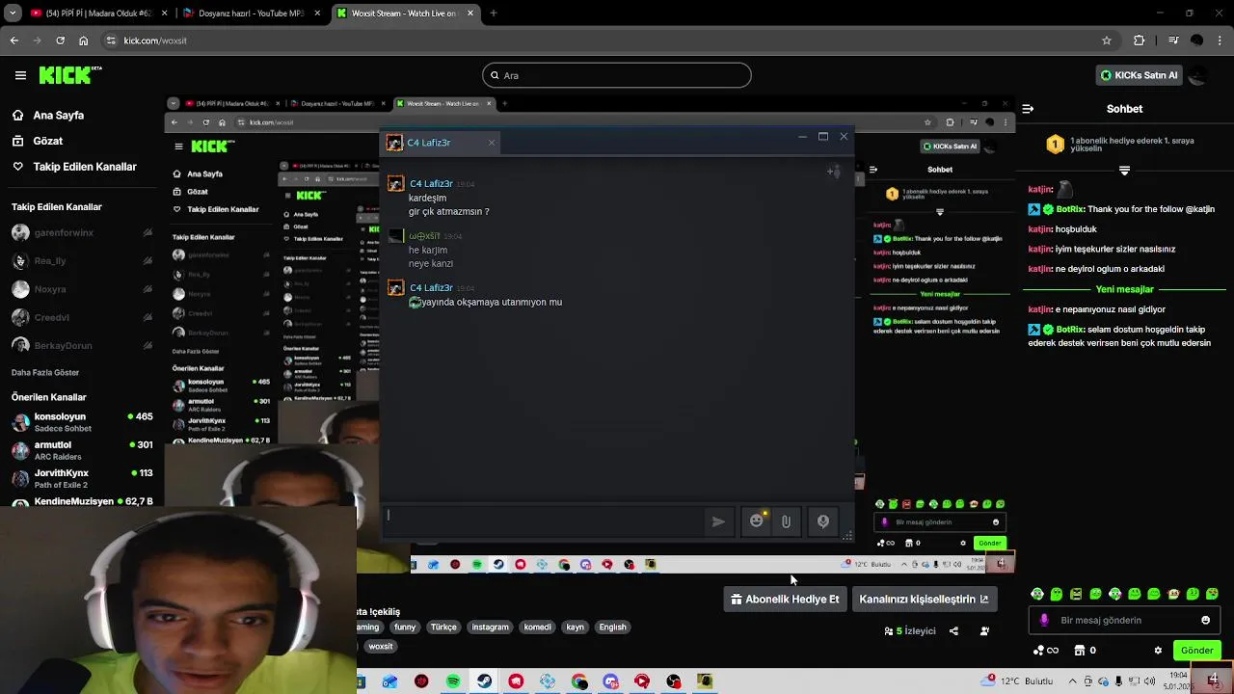
Task: Collapse the Sohbet chat panel
Action: (1028, 109)
